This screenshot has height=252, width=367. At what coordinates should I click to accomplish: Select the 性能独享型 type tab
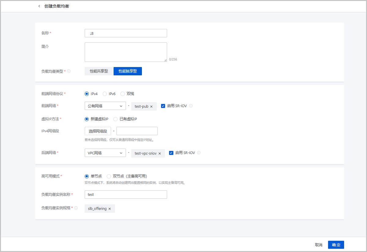[128, 71]
